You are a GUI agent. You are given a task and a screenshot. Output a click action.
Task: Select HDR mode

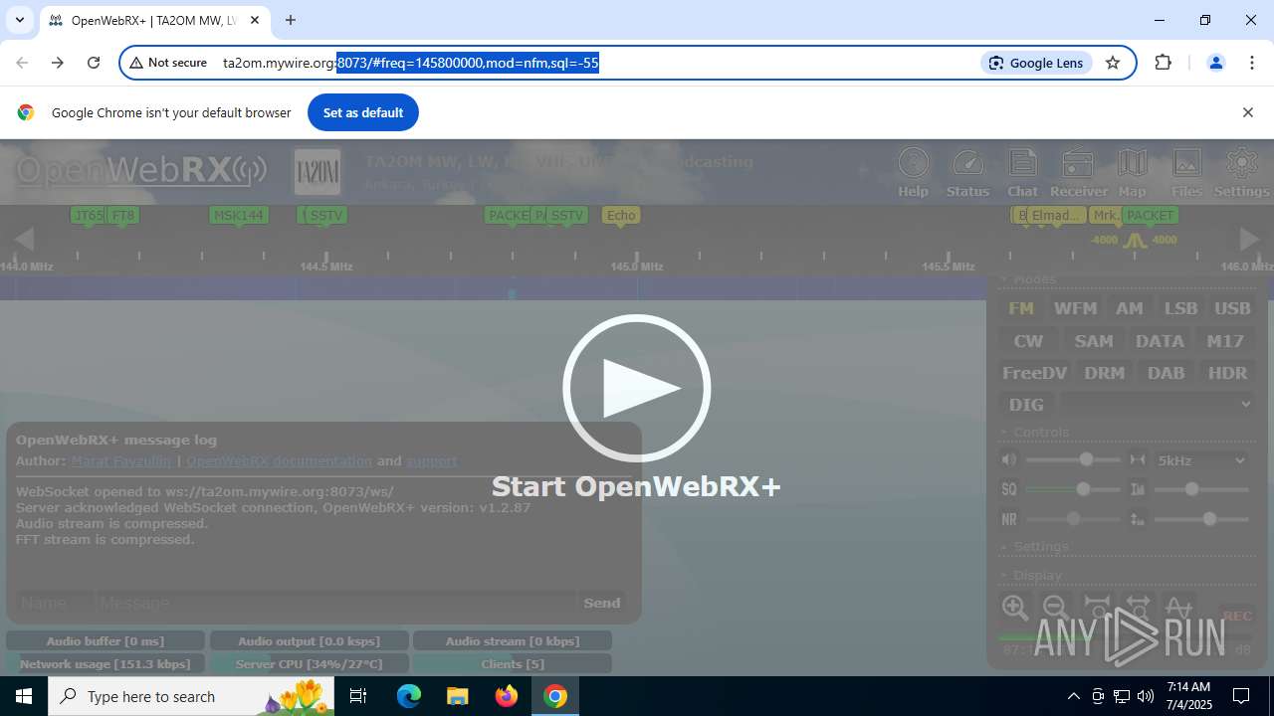(x=1227, y=373)
